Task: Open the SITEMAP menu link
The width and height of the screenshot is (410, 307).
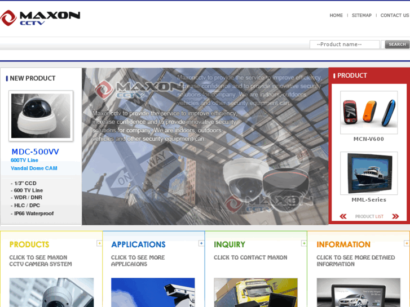Action: point(361,15)
